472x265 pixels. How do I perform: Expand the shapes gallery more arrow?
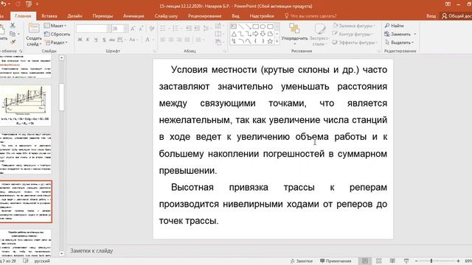(x=277, y=41)
